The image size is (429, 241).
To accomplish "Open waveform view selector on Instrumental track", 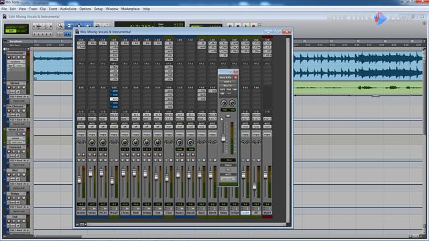I will click(x=16, y=62).
